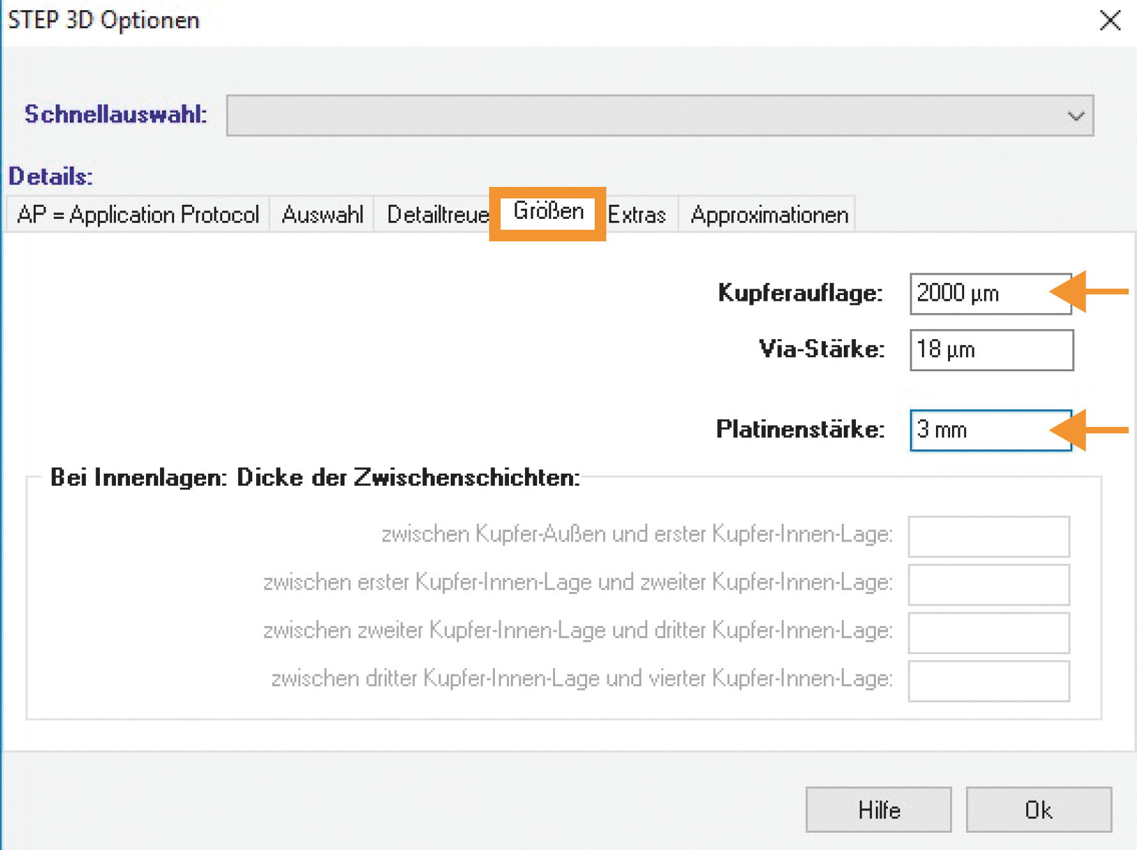Focus the Kupferauflage input field
This screenshot has height=850, width=1137.
[991, 294]
